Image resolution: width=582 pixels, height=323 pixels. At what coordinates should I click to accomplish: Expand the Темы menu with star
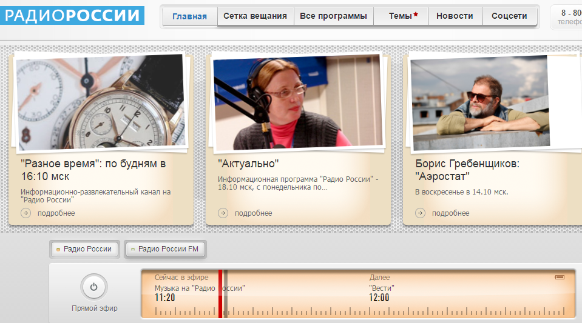point(401,16)
